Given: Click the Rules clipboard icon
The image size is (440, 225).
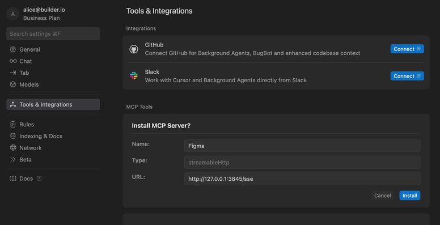Looking at the screenshot, I should click(x=13, y=124).
